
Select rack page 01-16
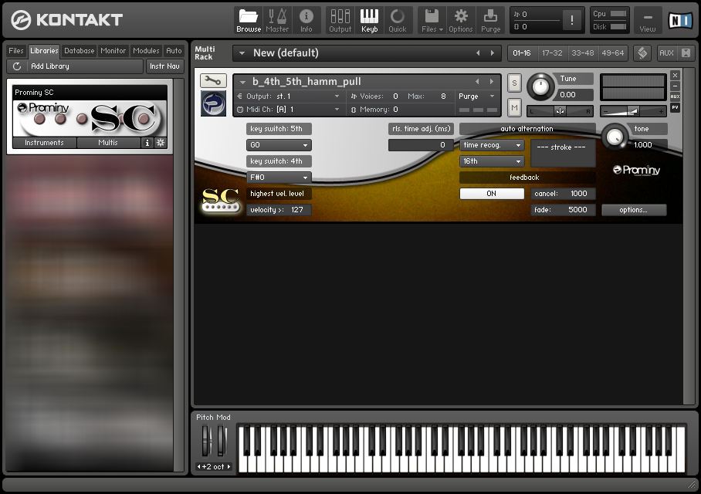tap(522, 53)
